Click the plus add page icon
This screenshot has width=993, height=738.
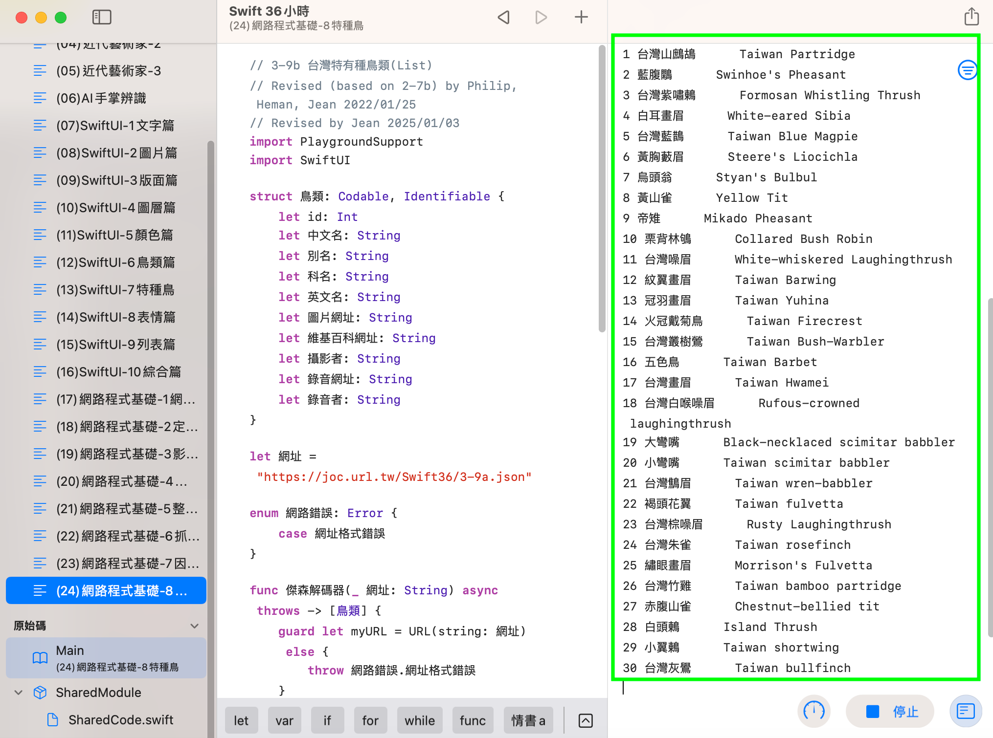[x=581, y=18]
